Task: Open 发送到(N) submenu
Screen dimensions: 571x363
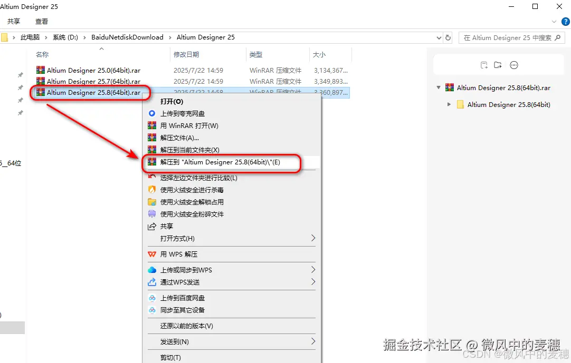Action: [x=232, y=341]
